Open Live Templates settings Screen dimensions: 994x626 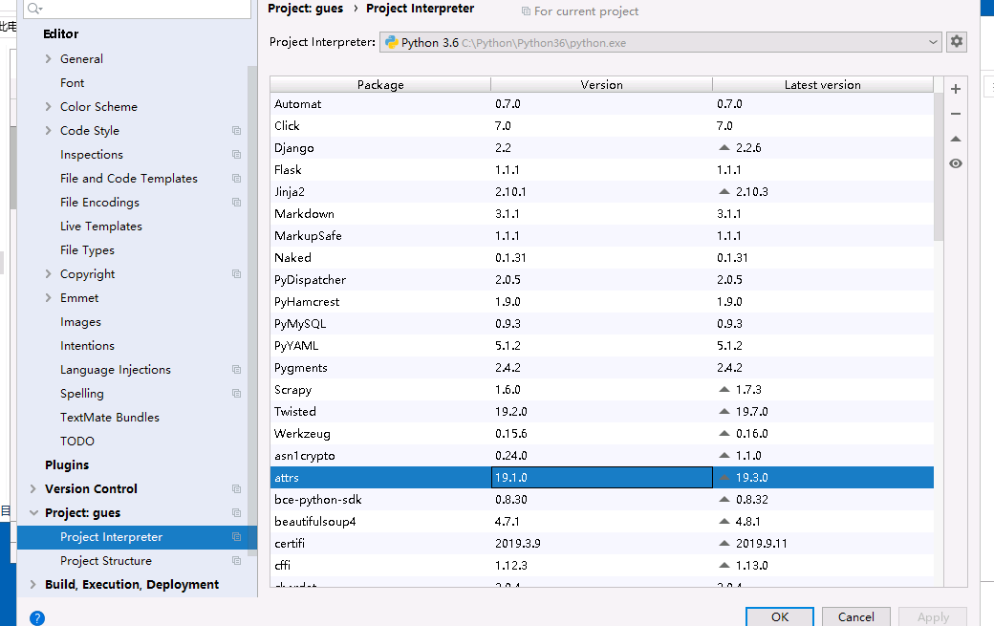100,227
